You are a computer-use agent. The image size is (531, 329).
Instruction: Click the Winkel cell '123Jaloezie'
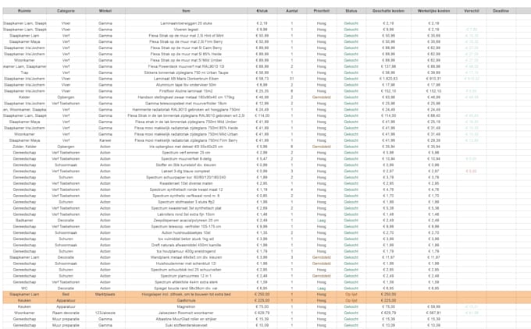[105, 313]
